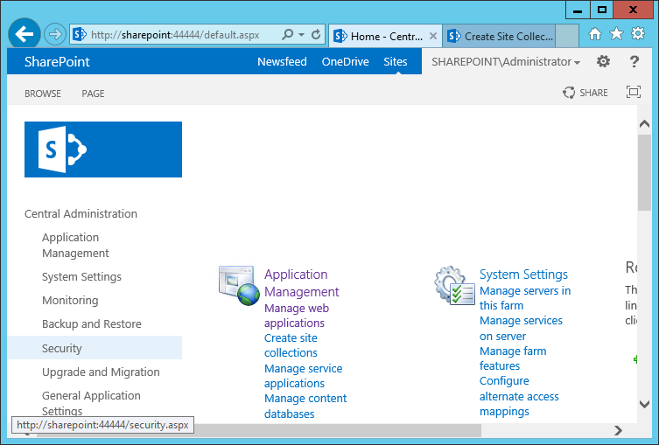Open Favorites with the star icon
Image resolution: width=659 pixels, height=445 pixels.
pos(616,33)
